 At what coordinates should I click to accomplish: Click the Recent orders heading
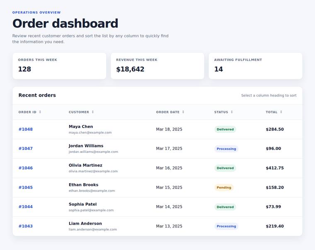tap(37, 95)
